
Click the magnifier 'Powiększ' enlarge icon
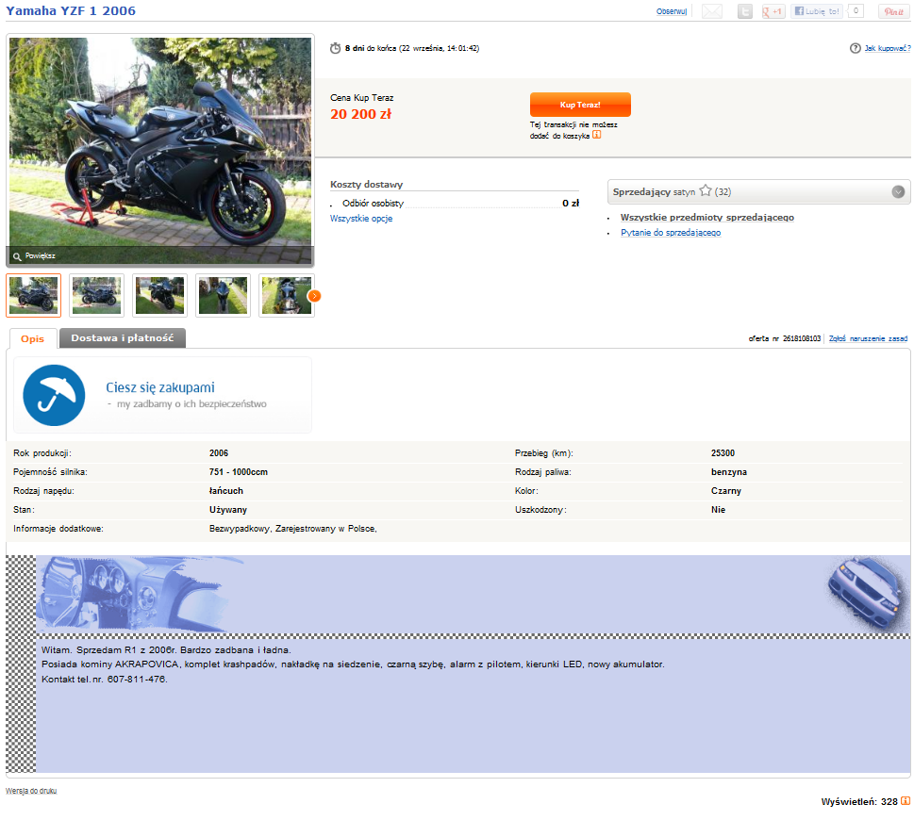tap(17, 255)
